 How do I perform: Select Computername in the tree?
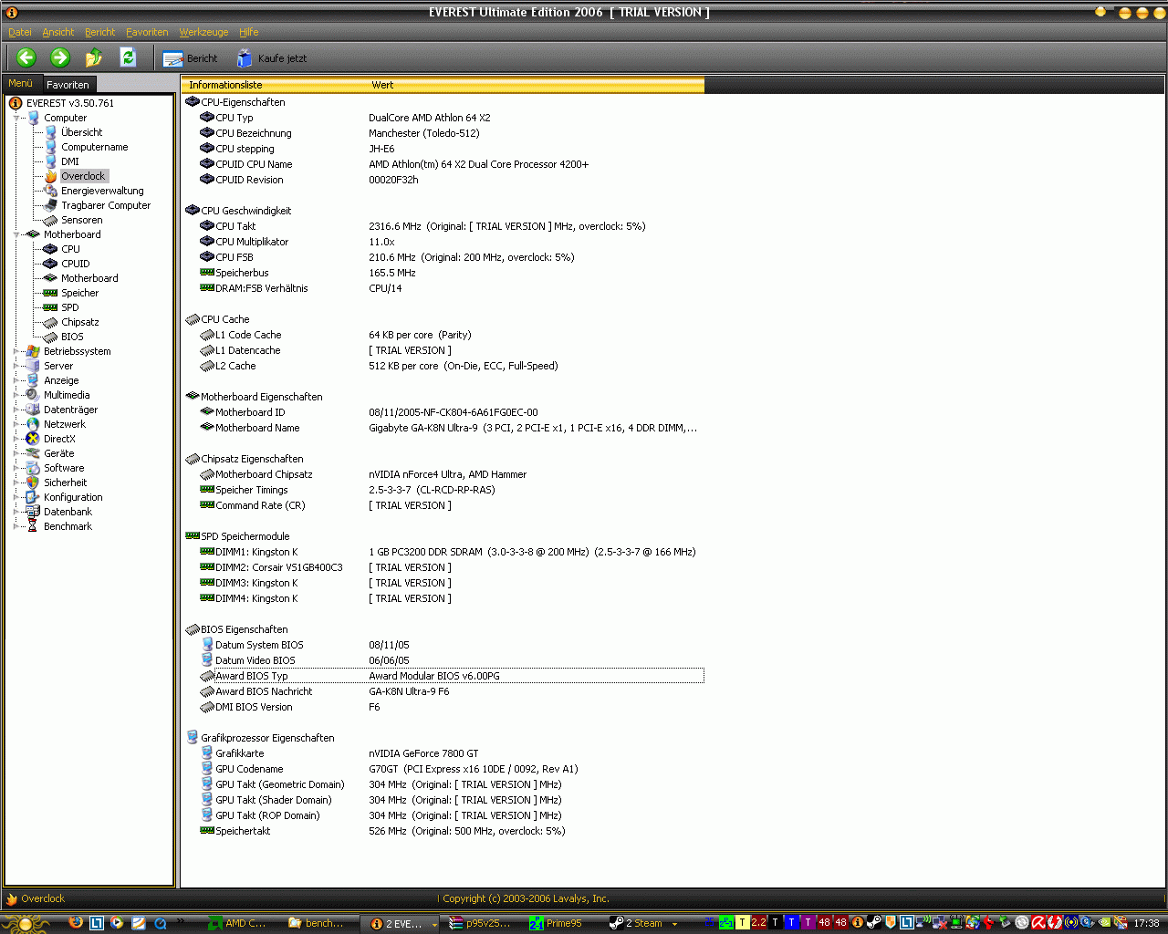94,147
